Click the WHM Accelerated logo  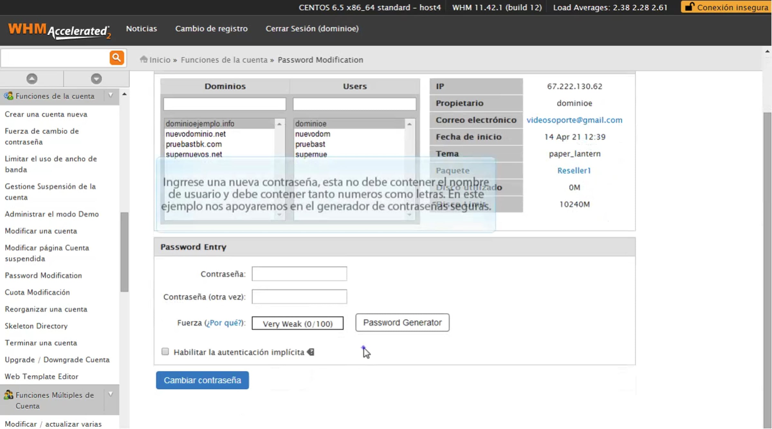60,31
